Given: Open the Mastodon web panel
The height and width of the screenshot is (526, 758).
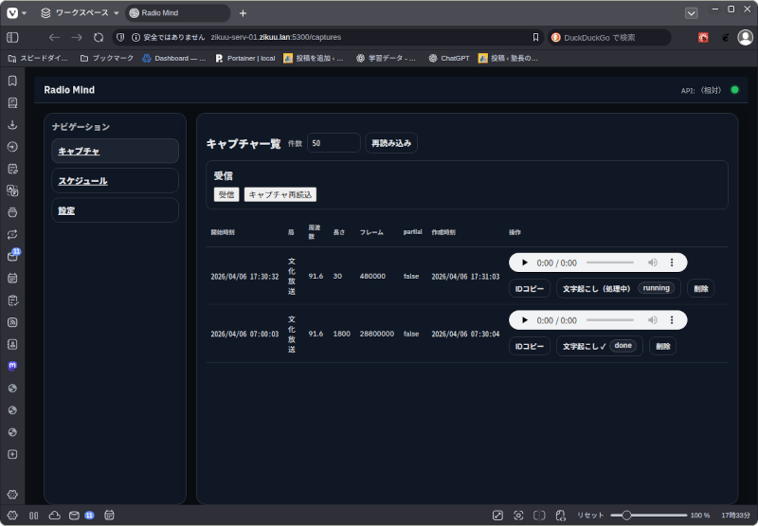Looking at the screenshot, I should (12, 366).
